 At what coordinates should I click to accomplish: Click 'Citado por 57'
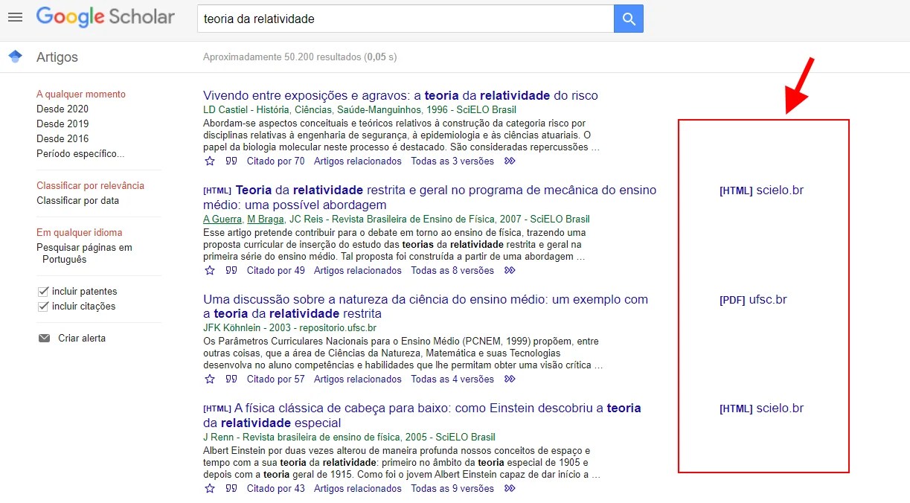click(x=275, y=379)
